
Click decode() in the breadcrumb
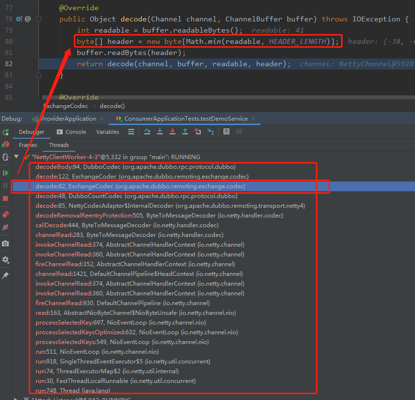(x=112, y=106)
